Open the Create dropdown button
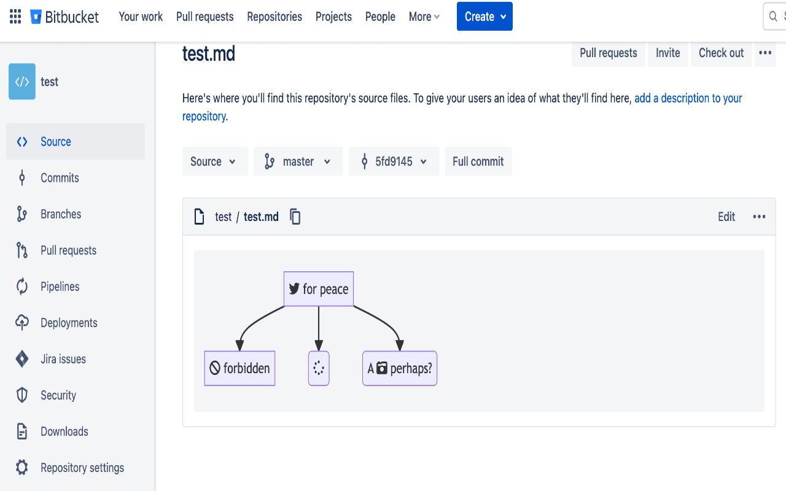Viewport: 786px width, 491px height. click(484, 17)
